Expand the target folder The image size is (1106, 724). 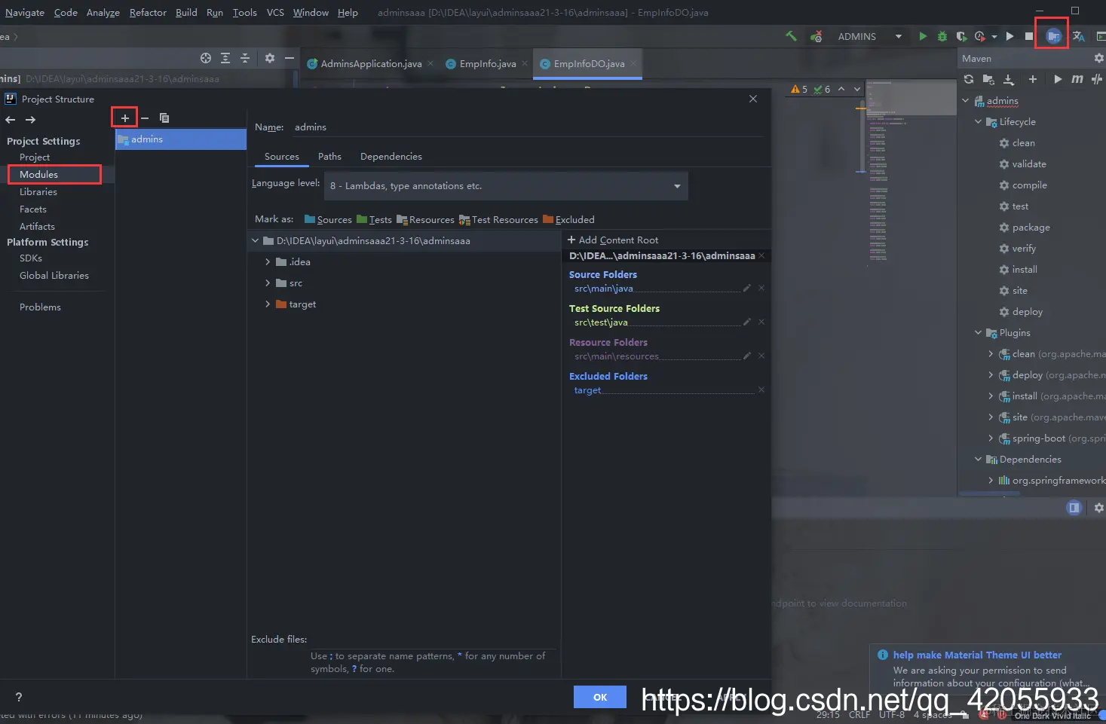coord(268,304)
